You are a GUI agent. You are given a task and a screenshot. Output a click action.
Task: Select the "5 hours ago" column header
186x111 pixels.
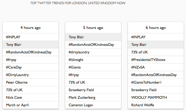93,28
